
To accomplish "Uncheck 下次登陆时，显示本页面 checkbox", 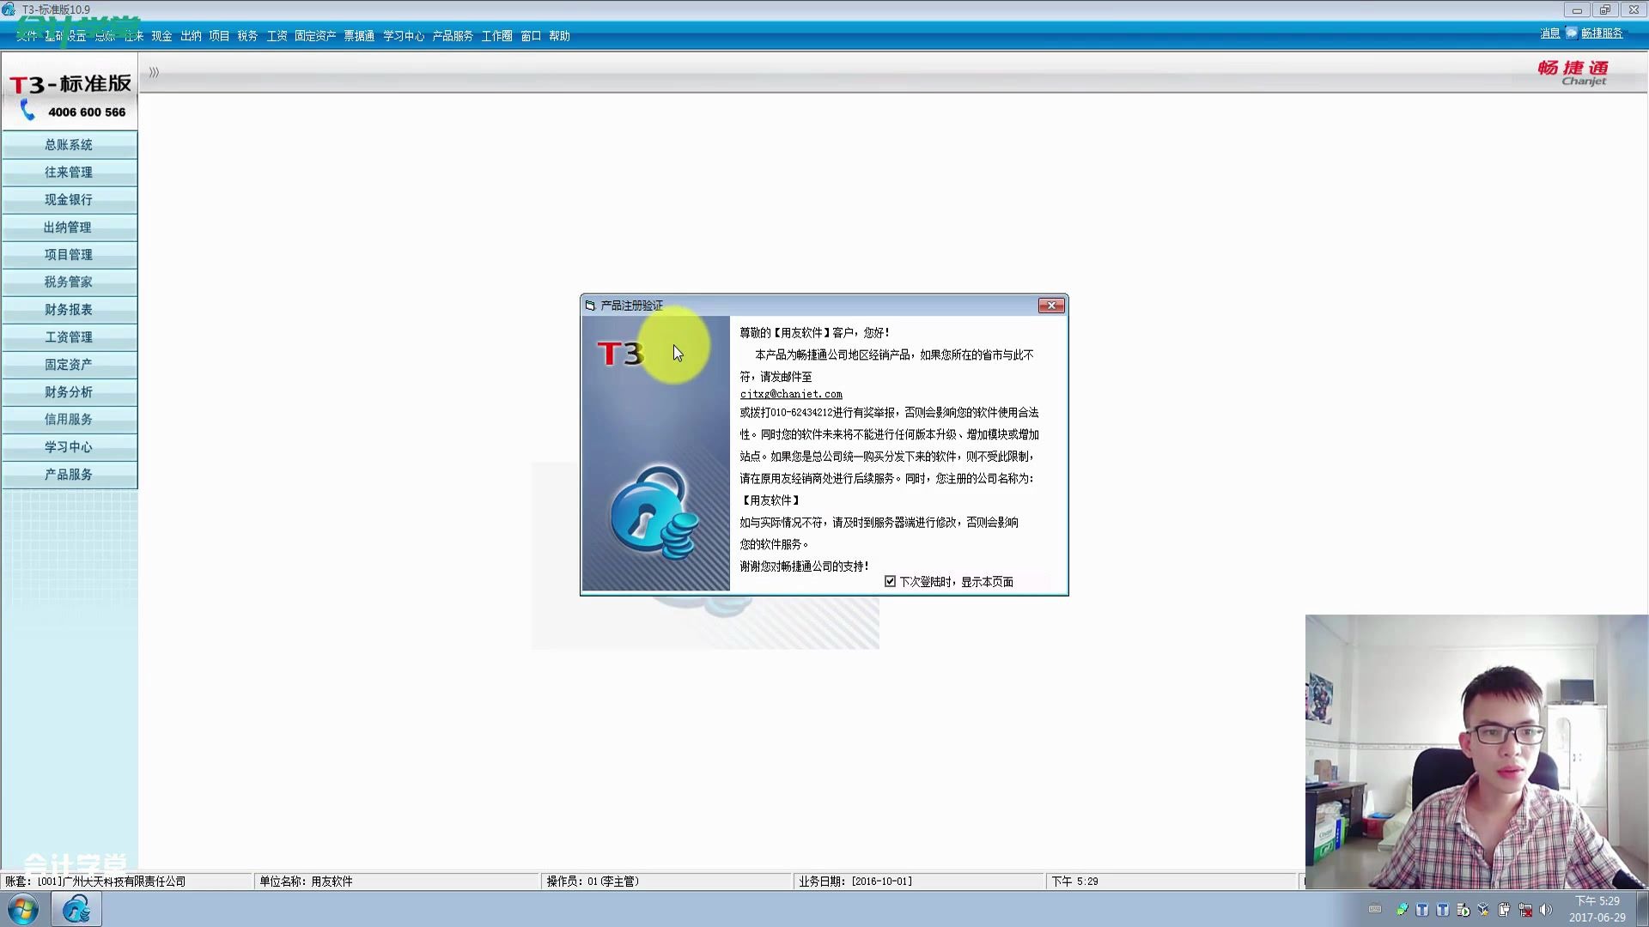I will [890, 581].
